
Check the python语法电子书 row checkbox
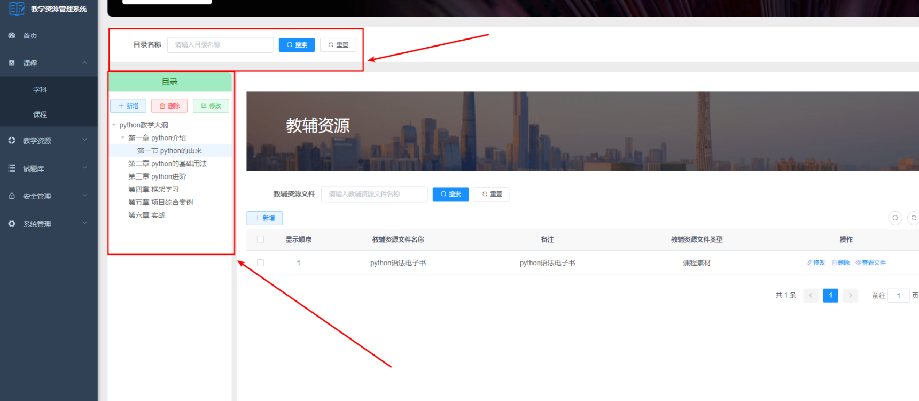point(260,263)
